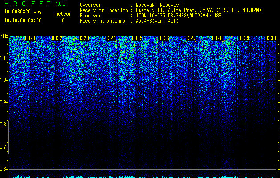The image size is (280, 178).
Task: Click the A504HB(yagi 4el) antenna text
Action: [157, 21]
